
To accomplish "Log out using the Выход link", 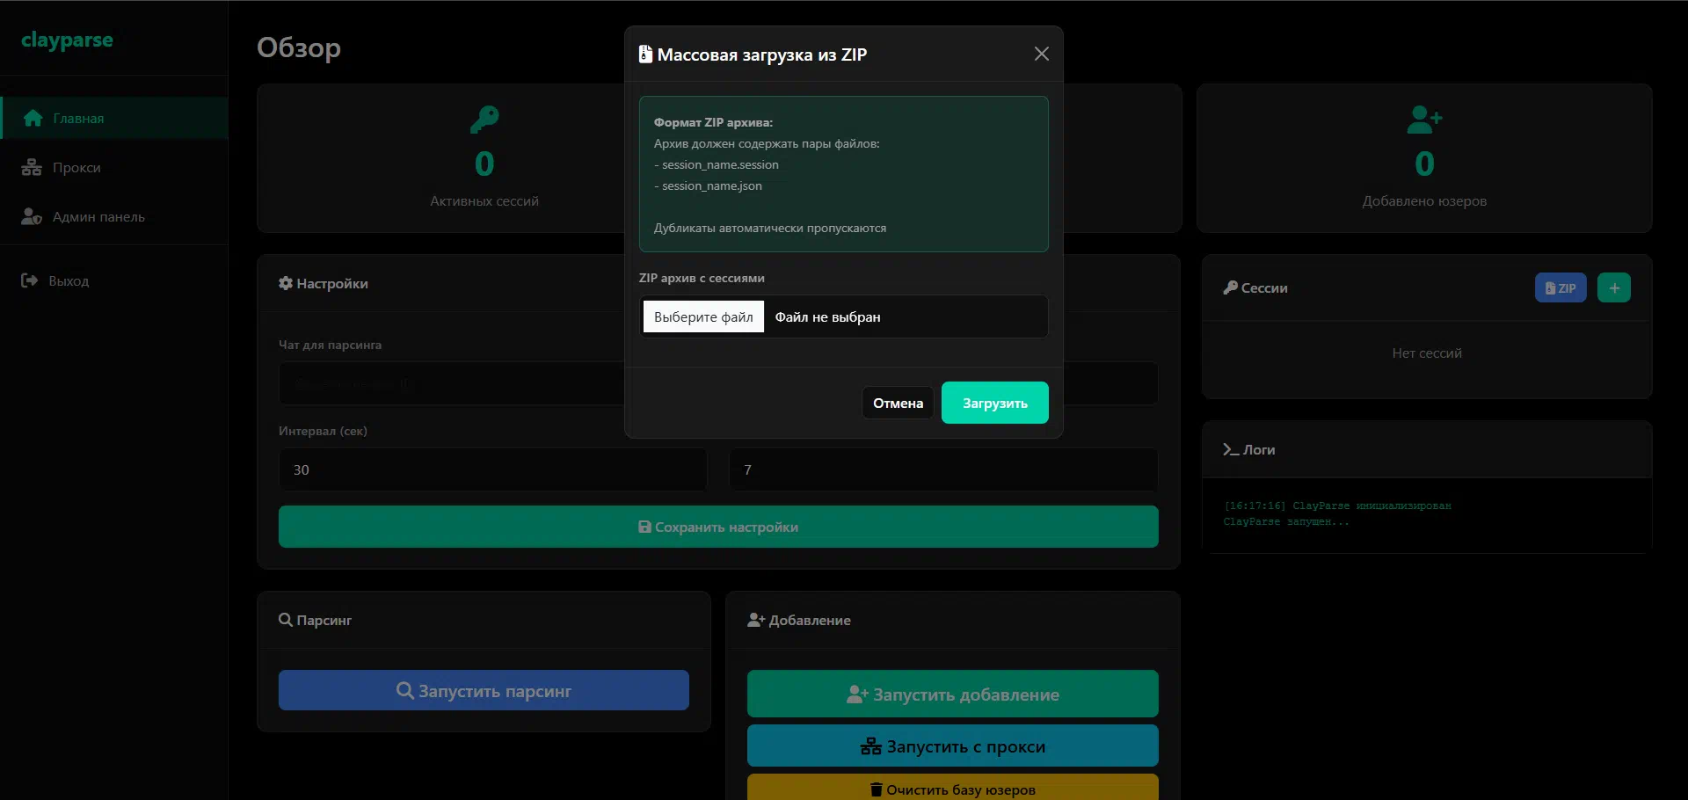I will [x=68, y=280].
